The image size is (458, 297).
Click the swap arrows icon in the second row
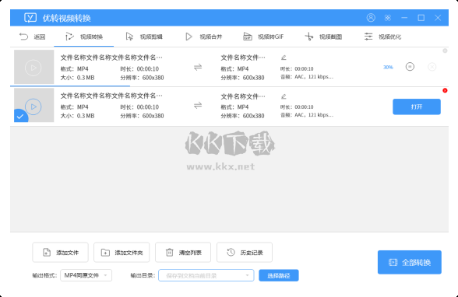[x=198, y=105]
